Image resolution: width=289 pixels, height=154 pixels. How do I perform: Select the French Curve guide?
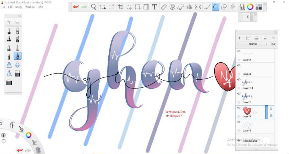[x=181, y=7]
